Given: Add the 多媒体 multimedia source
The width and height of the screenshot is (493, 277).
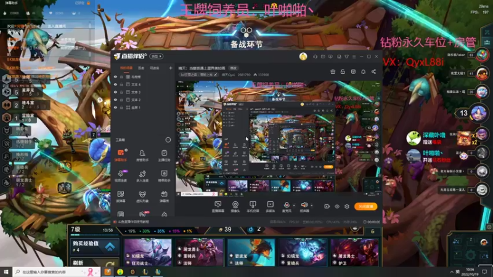Looking at the screenshot, I should pyautogui.click(x=270, y=207).
